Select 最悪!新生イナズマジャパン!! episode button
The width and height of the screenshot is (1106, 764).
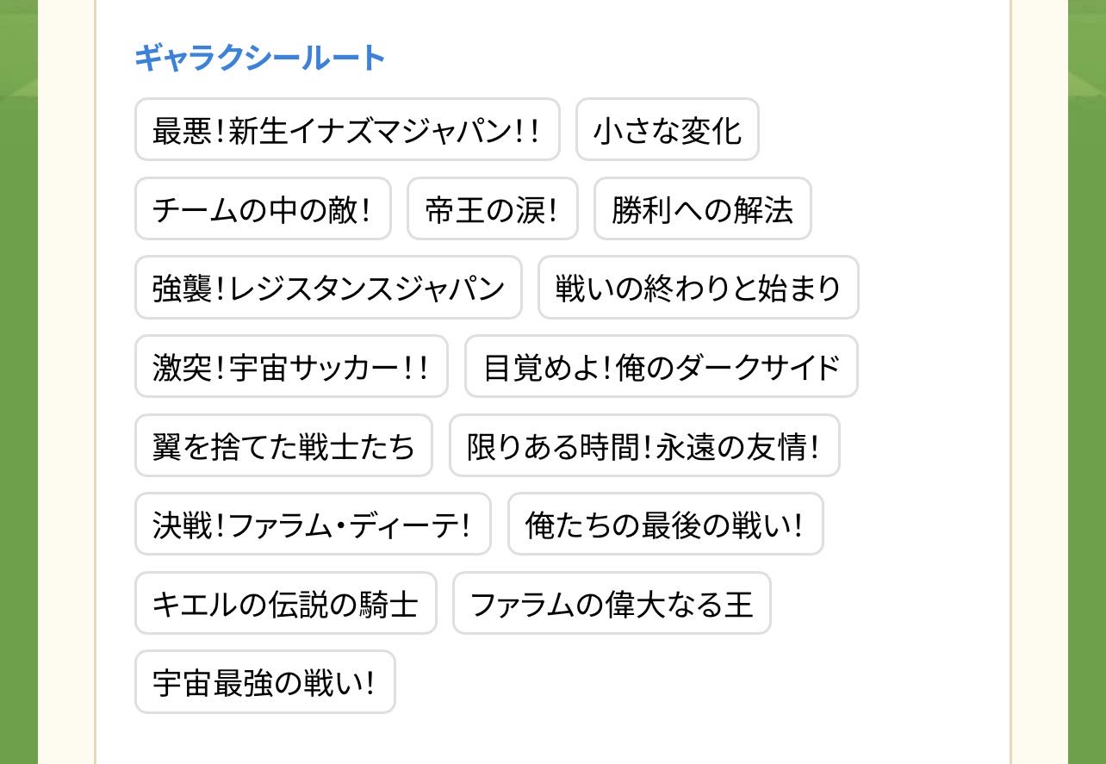347,129
